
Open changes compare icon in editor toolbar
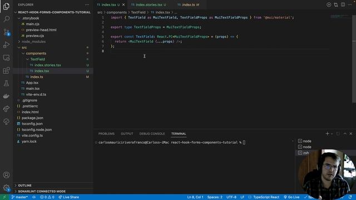(336, 5)
